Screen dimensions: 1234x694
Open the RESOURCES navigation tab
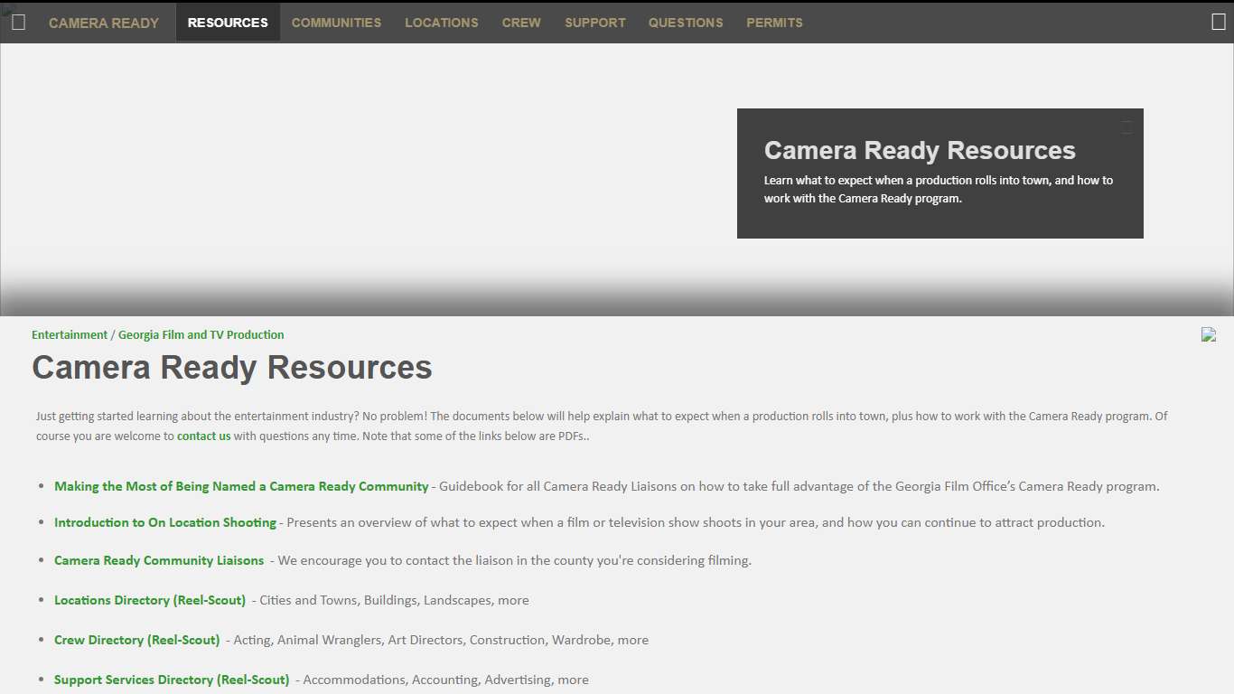click(228, 22)
